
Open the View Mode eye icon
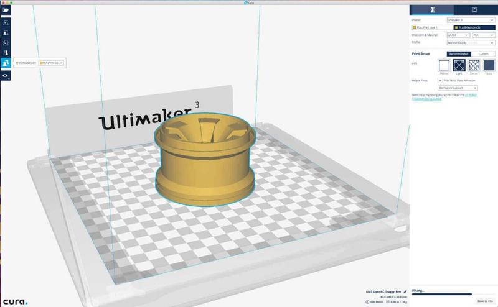click(6, 75)
